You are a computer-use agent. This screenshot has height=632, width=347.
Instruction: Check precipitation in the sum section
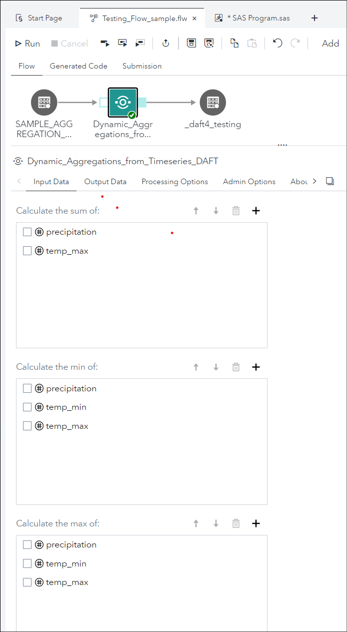tap(27, 232)
